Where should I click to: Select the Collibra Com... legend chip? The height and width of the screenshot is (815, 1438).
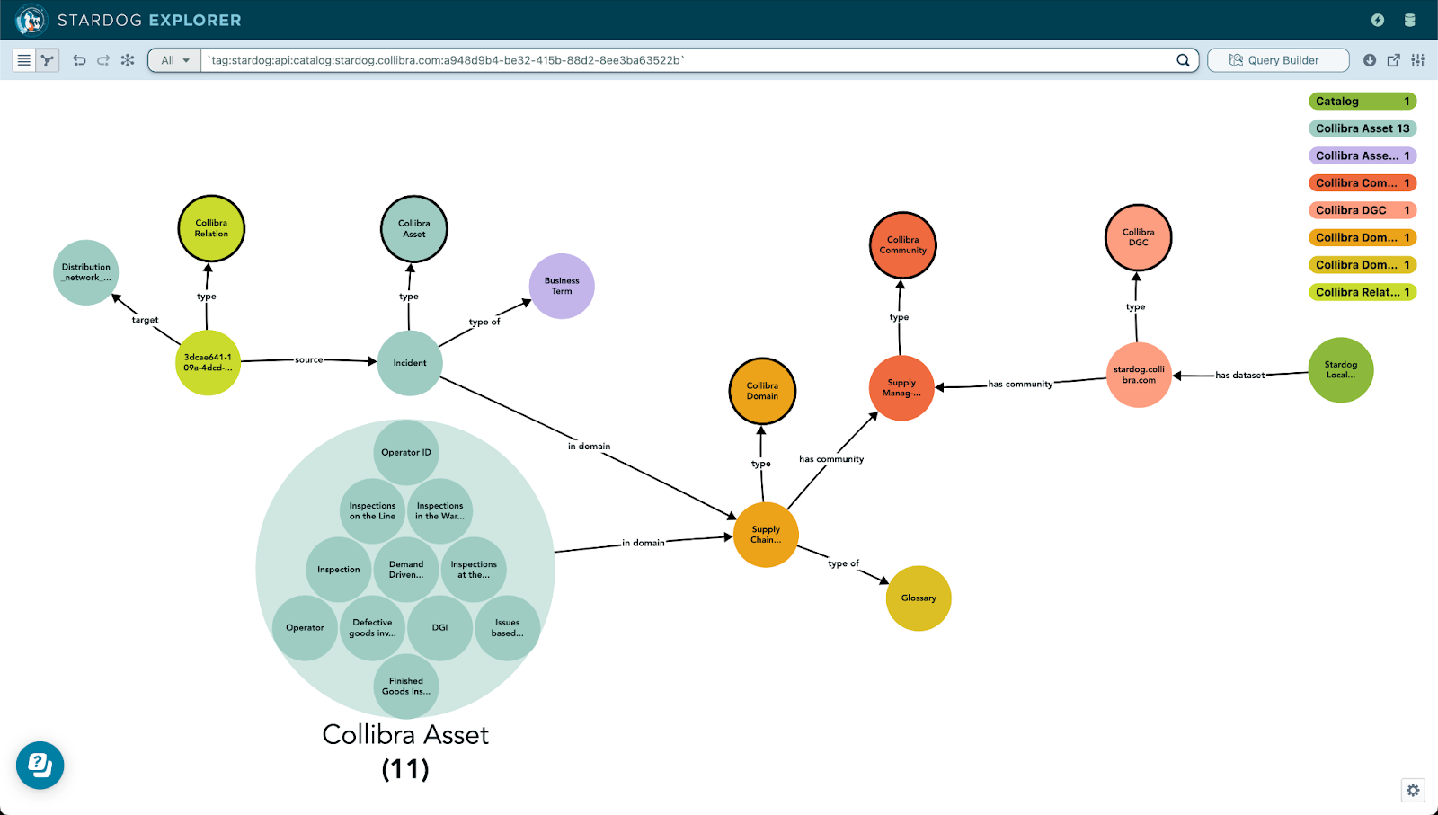pos(1363,183)
